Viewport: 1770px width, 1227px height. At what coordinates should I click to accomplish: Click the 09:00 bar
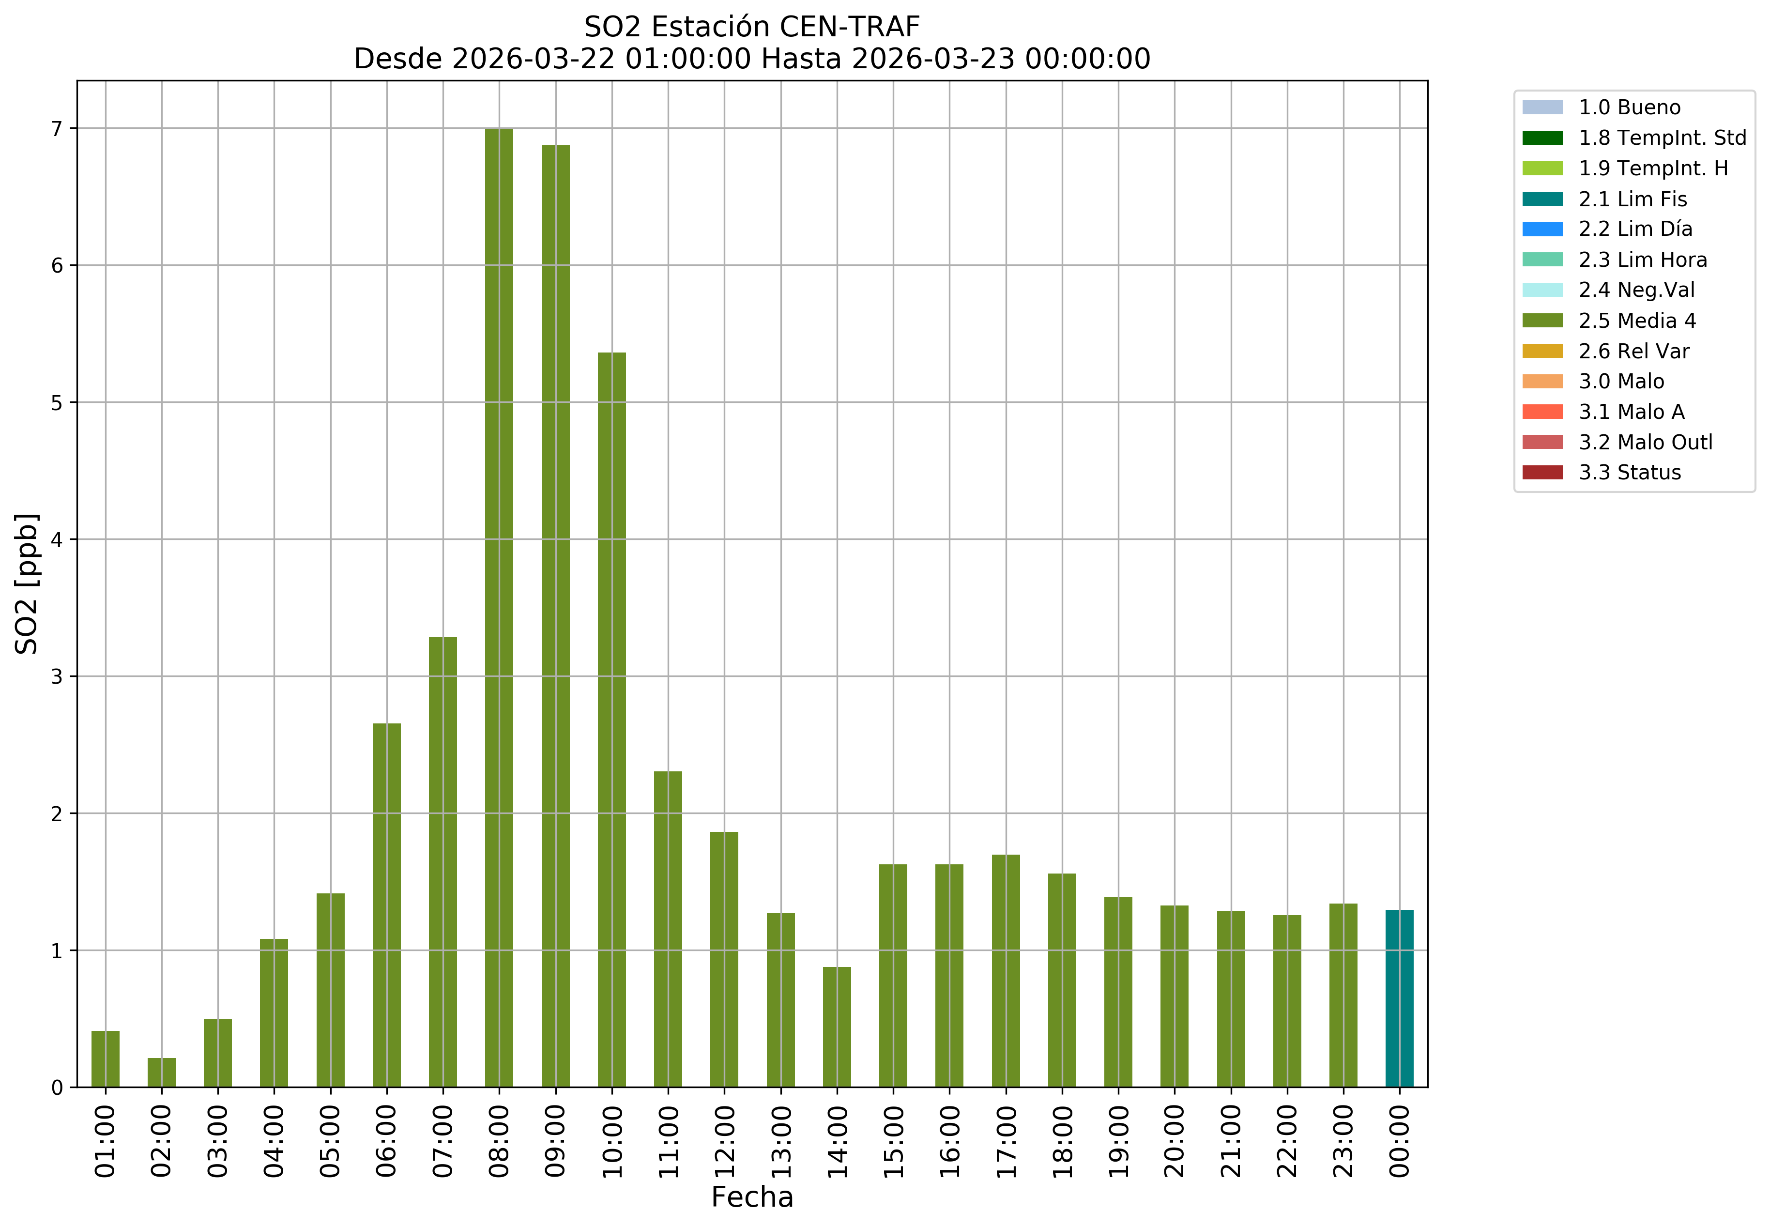(x=555, y=615)
